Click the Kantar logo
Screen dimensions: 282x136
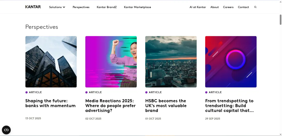(x=33, y=7)
